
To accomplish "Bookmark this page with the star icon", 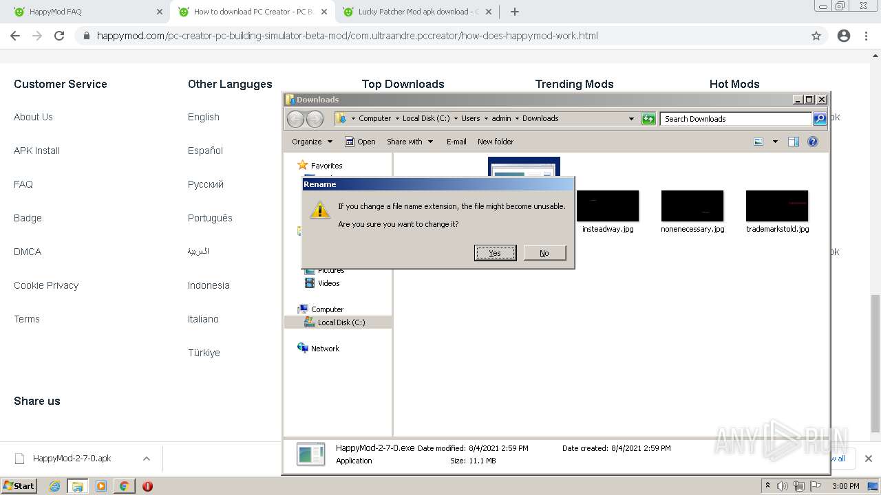I will click(x=816, y=36).
